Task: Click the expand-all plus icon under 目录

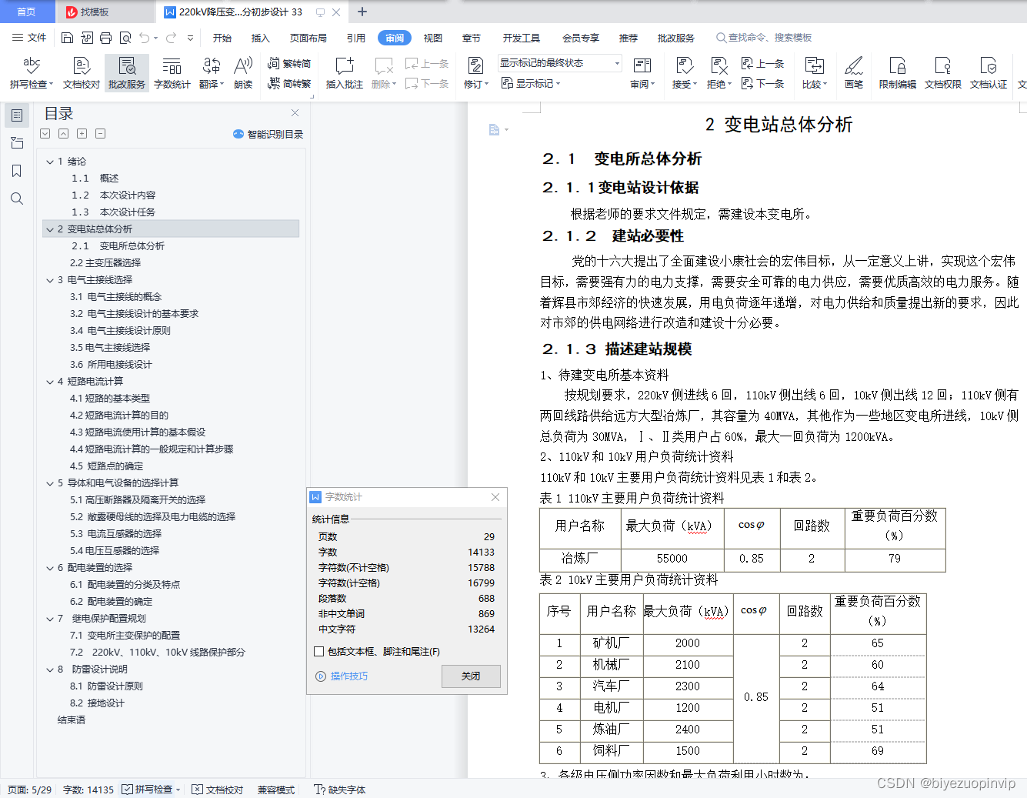Action: pyautogui.click(x=82, y=134)
